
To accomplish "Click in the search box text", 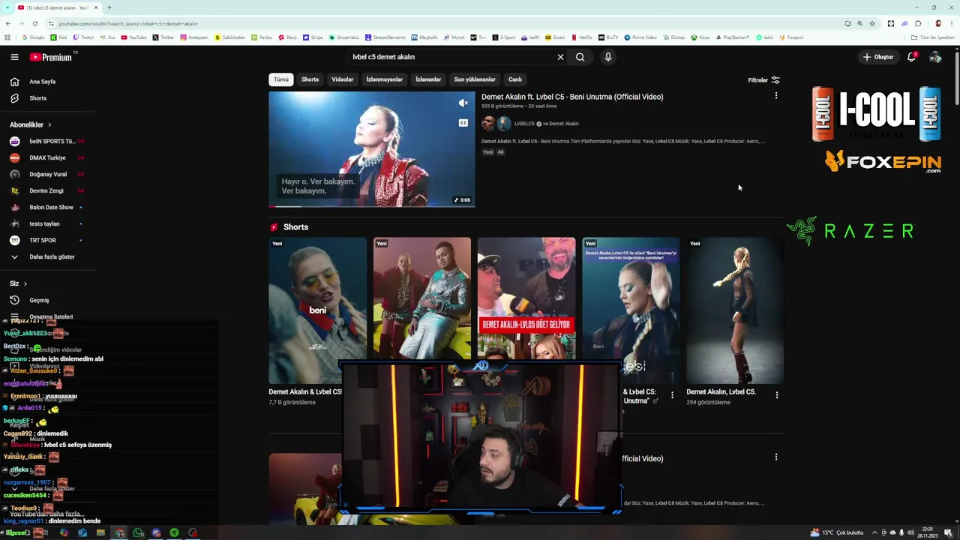I will point(450,57).
